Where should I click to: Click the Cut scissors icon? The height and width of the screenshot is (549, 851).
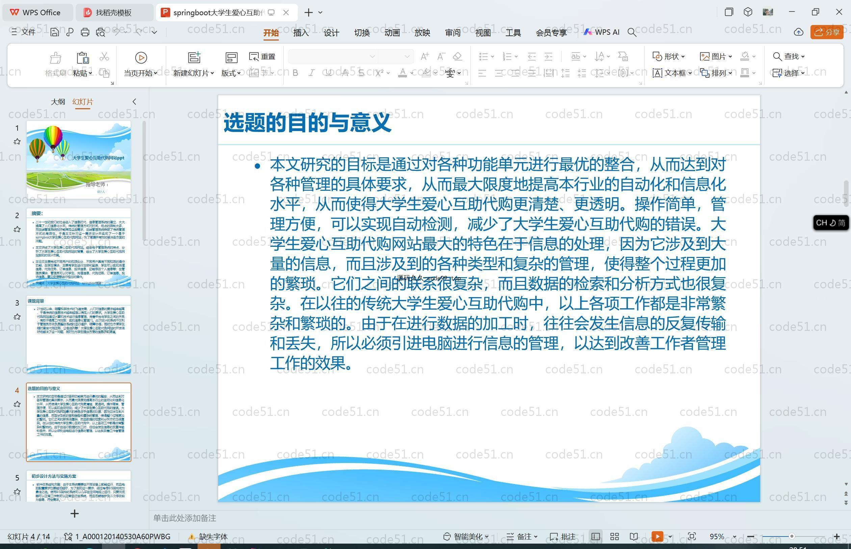coord(104,57)
